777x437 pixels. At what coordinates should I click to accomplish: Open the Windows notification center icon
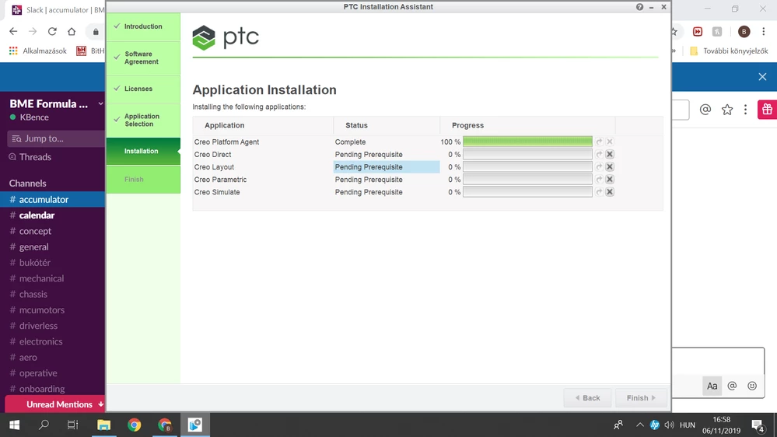758,425
